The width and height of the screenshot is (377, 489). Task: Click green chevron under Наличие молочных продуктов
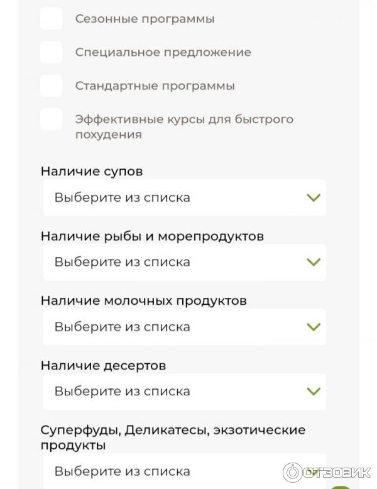click(314, 327)
